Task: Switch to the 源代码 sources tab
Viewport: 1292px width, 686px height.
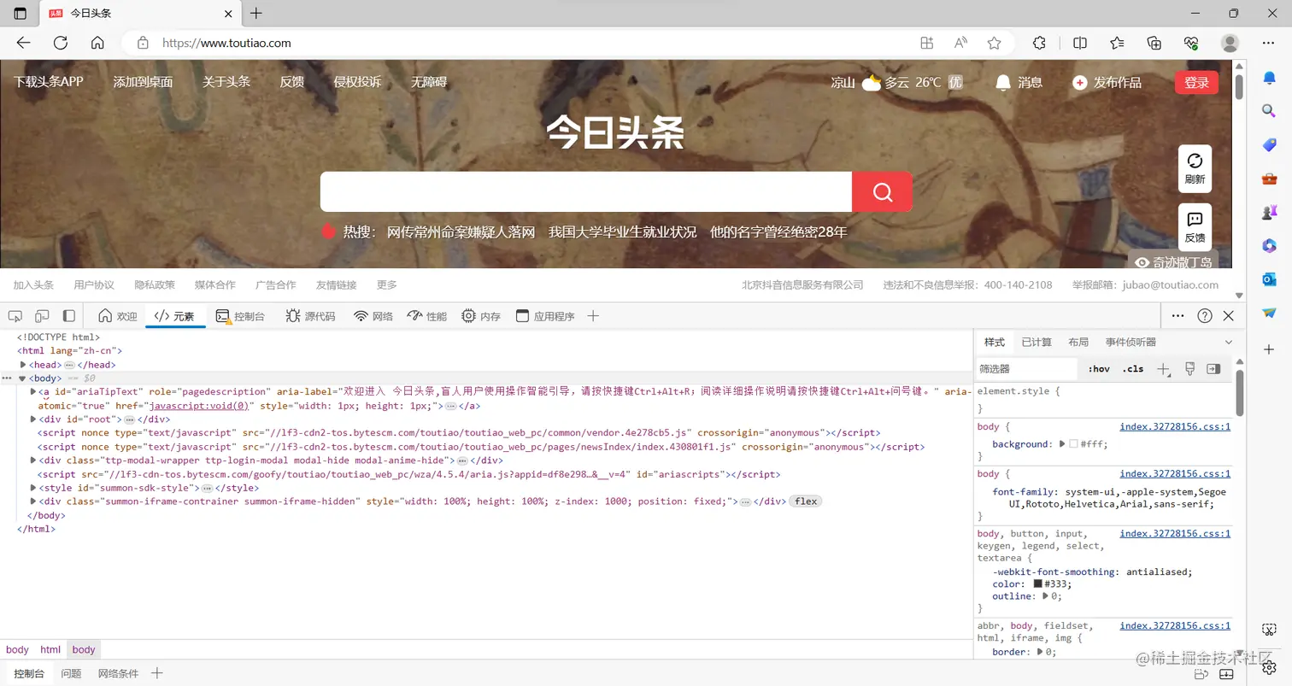Action: pyautogui.click(x=310, y=316)
